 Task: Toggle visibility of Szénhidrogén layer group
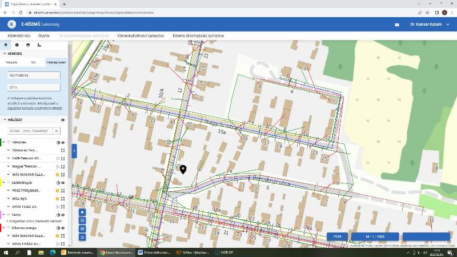tap(63, 182)
